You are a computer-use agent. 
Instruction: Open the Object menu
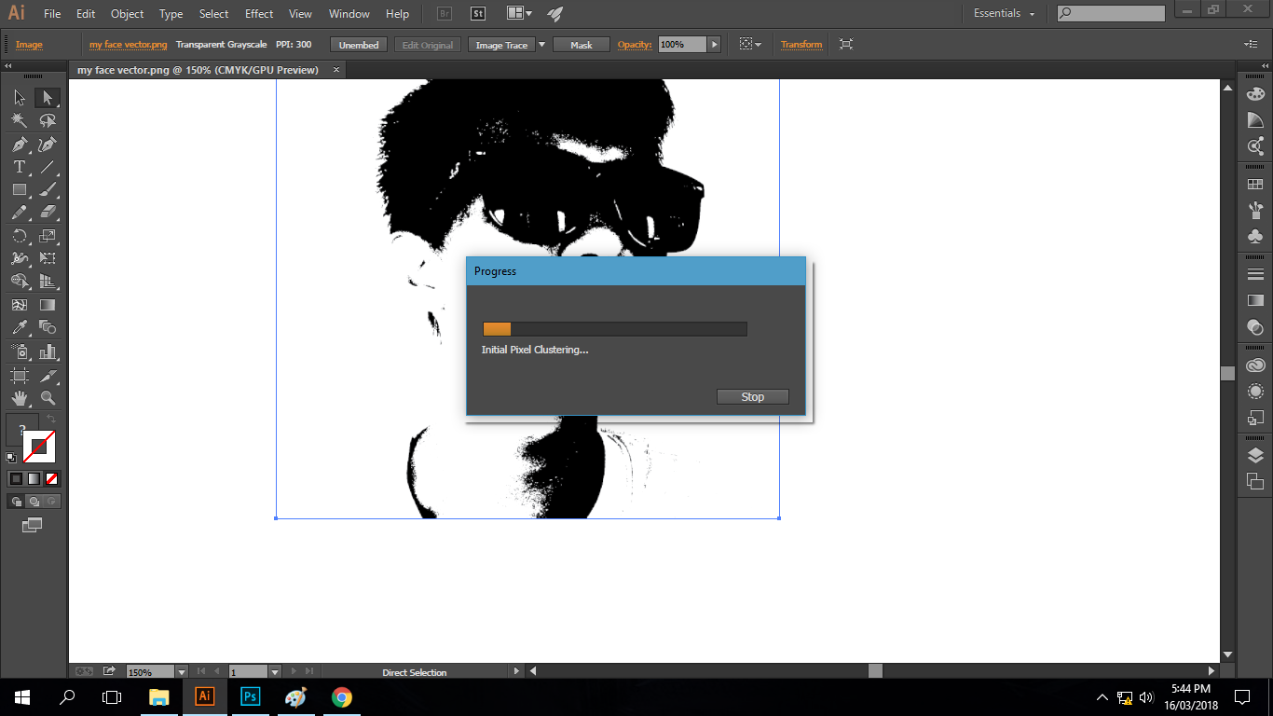pyautogui.click(x=127, y=14)
